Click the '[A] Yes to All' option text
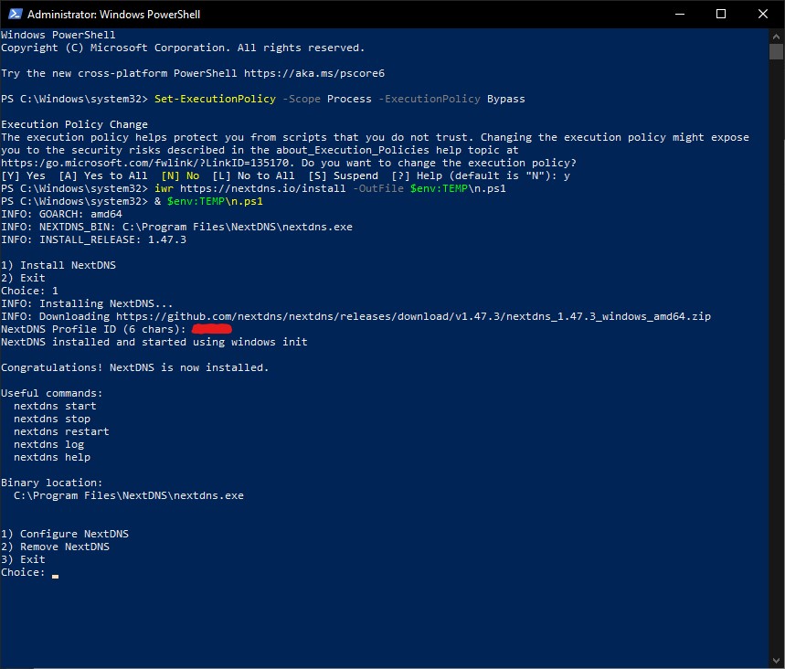 103,175
